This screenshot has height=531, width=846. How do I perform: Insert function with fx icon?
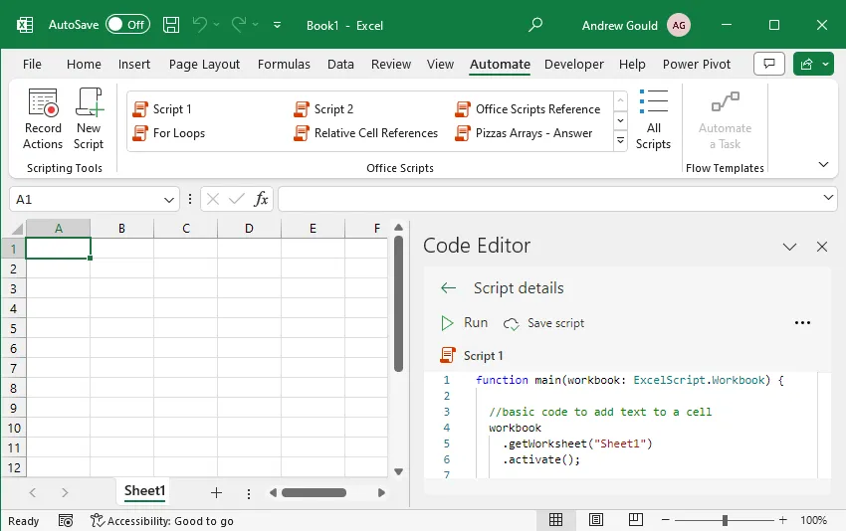261,199
